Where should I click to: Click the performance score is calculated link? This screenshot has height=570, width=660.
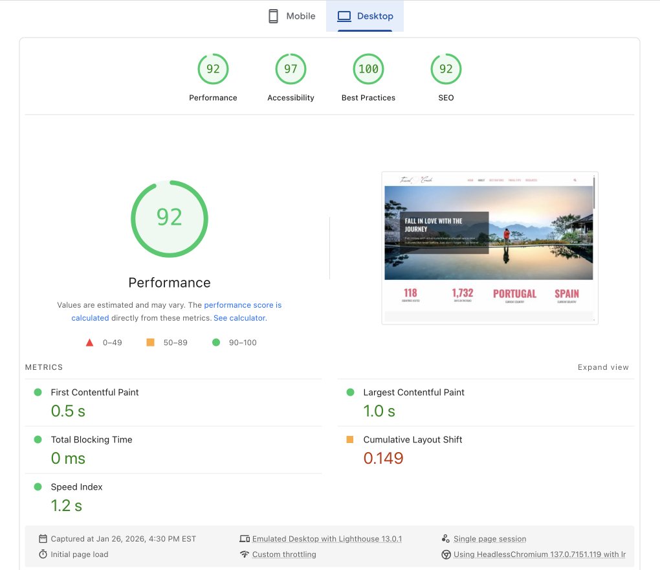coord(243,304)
